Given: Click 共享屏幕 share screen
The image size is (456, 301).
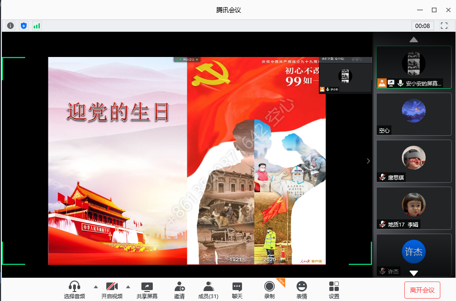Looking at the screenshot, I should [147, 290].
